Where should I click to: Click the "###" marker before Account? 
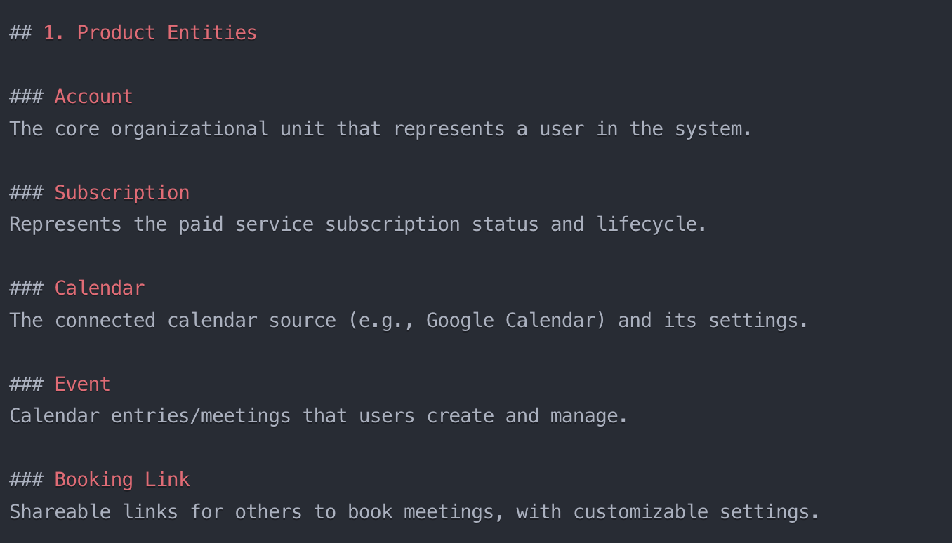(26, 97)
